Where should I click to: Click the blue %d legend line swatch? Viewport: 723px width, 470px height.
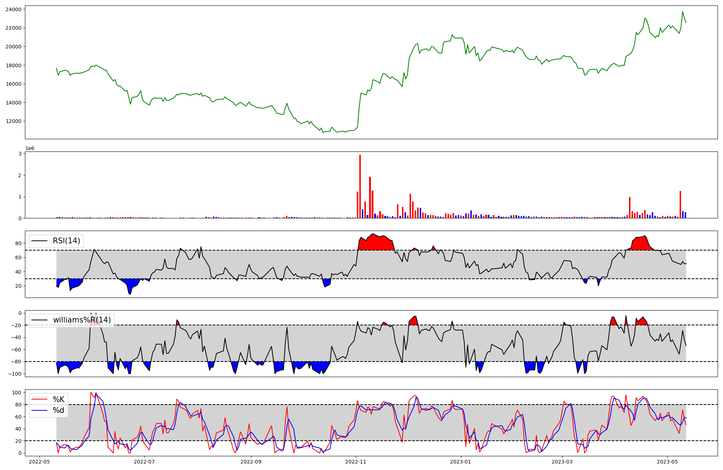point(40,410)
